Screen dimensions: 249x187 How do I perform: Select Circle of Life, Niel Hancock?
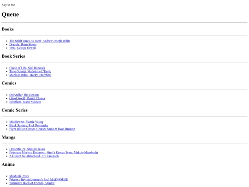pyautogui.click(x=27, y=68)
